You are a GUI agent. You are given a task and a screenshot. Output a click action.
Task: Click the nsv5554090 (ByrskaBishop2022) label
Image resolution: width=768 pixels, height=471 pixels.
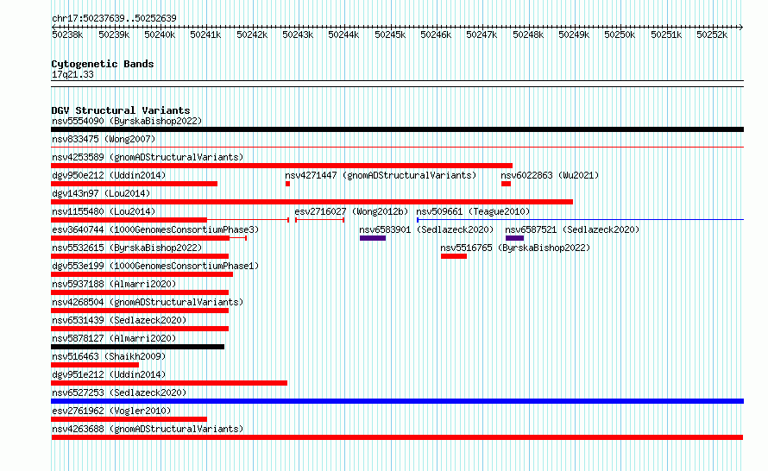point(127,121)
